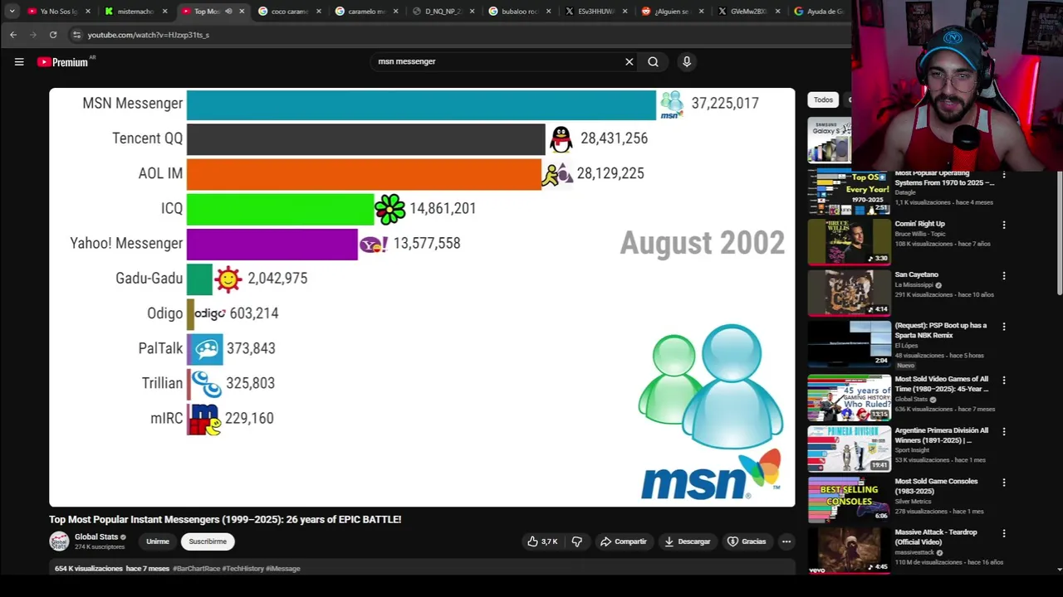This screenshot has width=1063, height=597.
Task: Open the 'San Cayetano' video thumbnail
Action: click(849, 293)
